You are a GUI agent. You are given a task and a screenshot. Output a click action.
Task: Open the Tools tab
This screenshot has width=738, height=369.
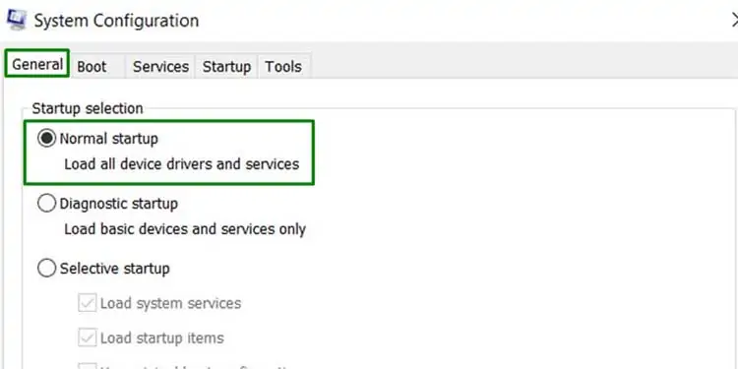(x=282, y=66)
